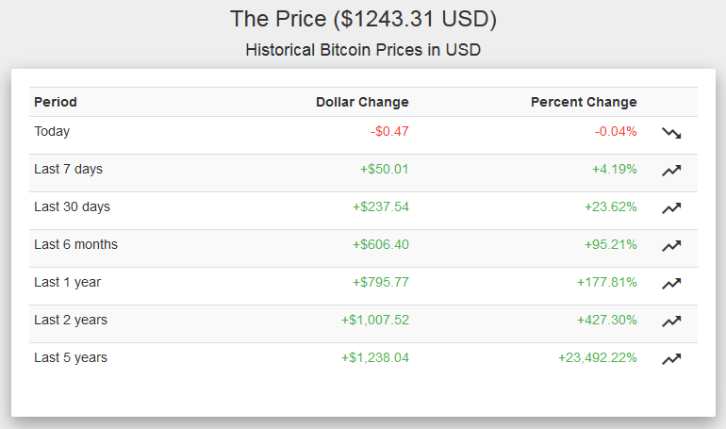Click the Last 7 days period label
This screenshot has width=726, height=429.
coord(69,170)
